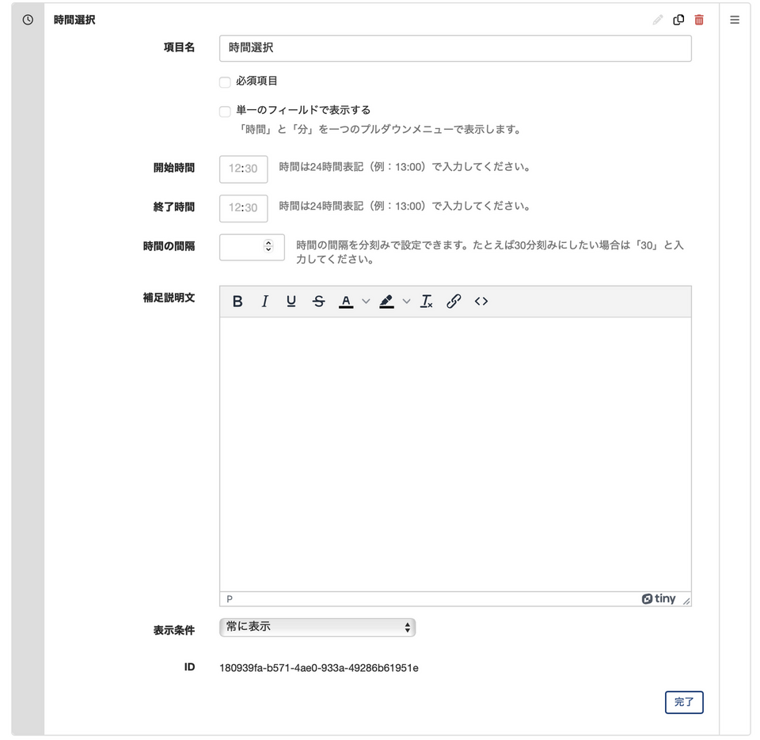Apply the highlight background color marker
The width and height of the screenshot is (760, 740).
coord(386,302)
